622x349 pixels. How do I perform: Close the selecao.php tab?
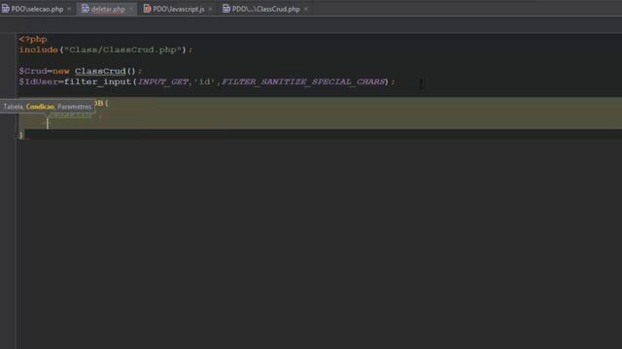coord(69,9)
